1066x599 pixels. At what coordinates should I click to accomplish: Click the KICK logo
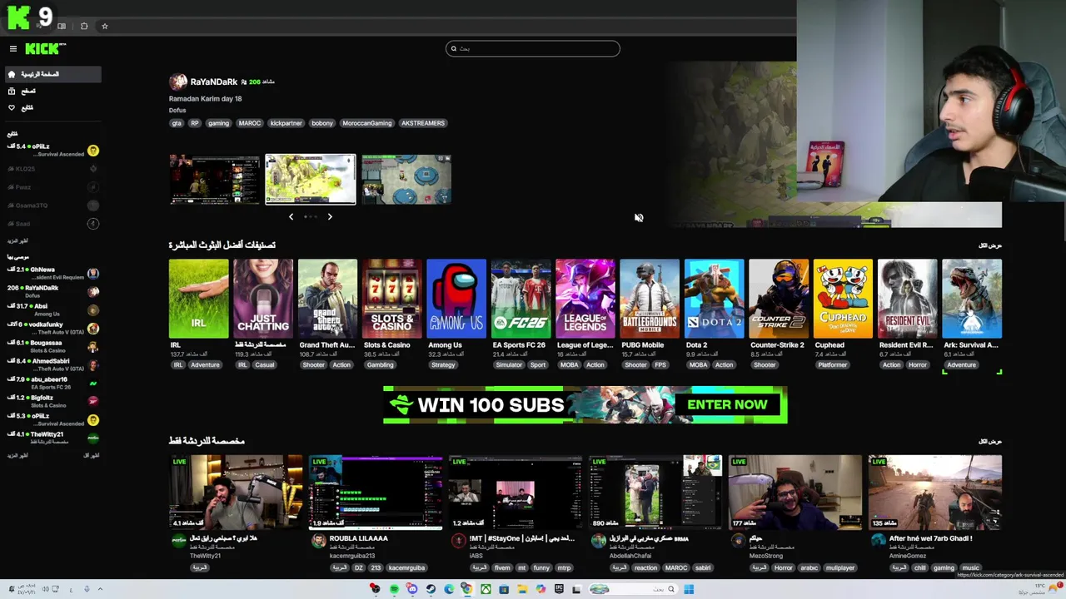44,49
